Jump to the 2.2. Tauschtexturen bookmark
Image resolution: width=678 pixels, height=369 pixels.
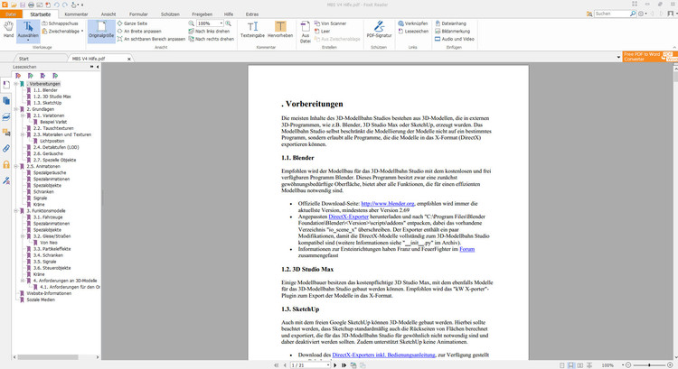pos(53,128)
